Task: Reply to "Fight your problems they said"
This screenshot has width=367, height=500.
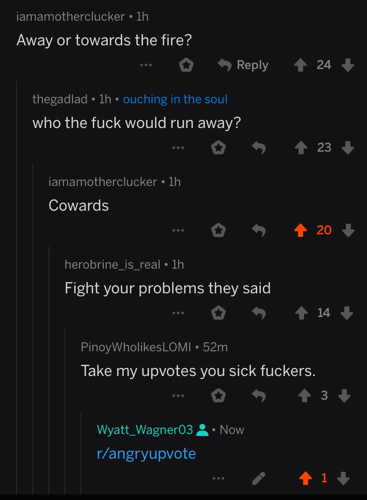Action: [259, 313]
